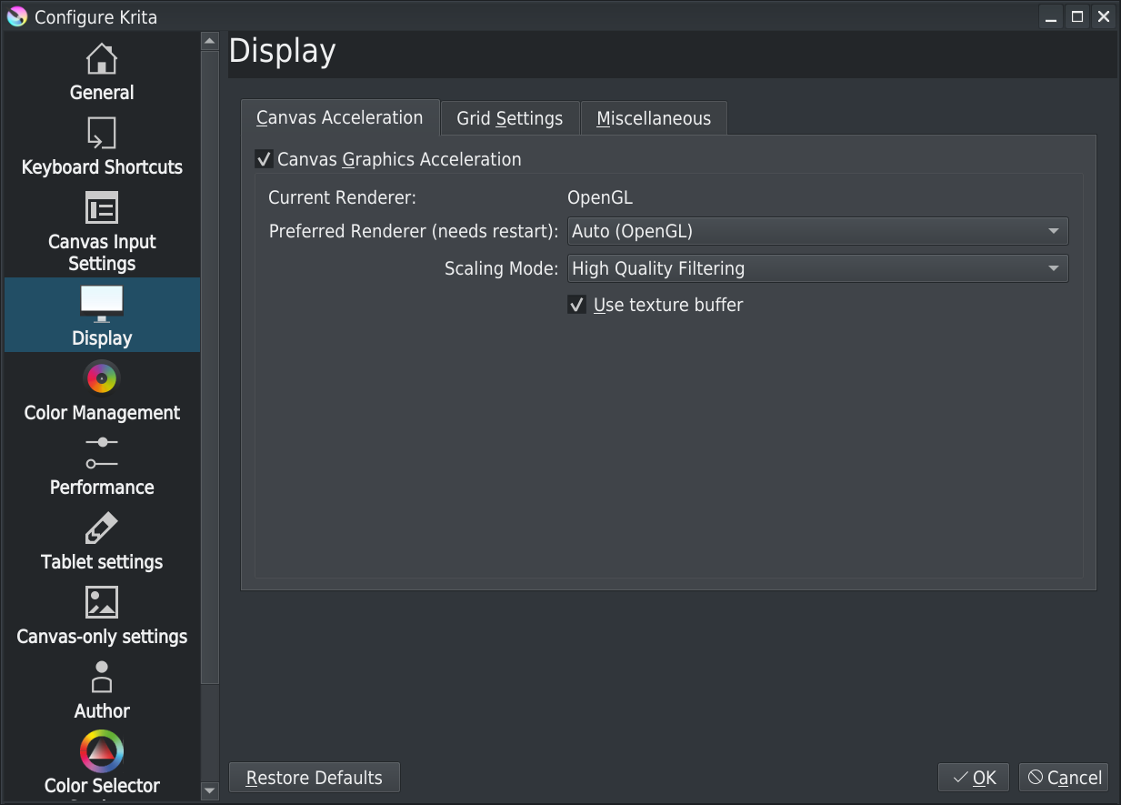Viewport: 1121px width, 805px height.
Task: Uncheck Use texture buffer
Action: tap(576, 306)
